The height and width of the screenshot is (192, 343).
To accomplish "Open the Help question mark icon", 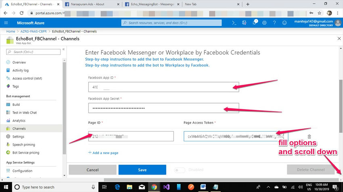I will [x=274, y=23].
